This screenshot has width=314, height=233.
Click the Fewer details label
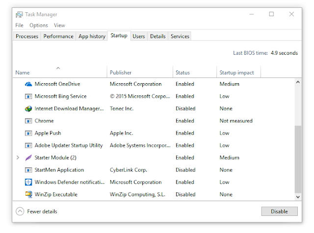point(42,211)
